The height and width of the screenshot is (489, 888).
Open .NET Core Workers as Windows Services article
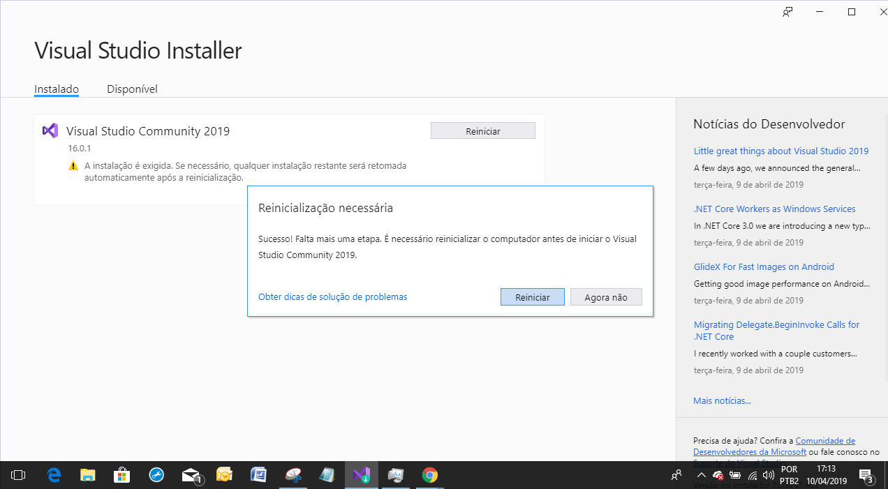pyautogui.click(x=774, y=209)
